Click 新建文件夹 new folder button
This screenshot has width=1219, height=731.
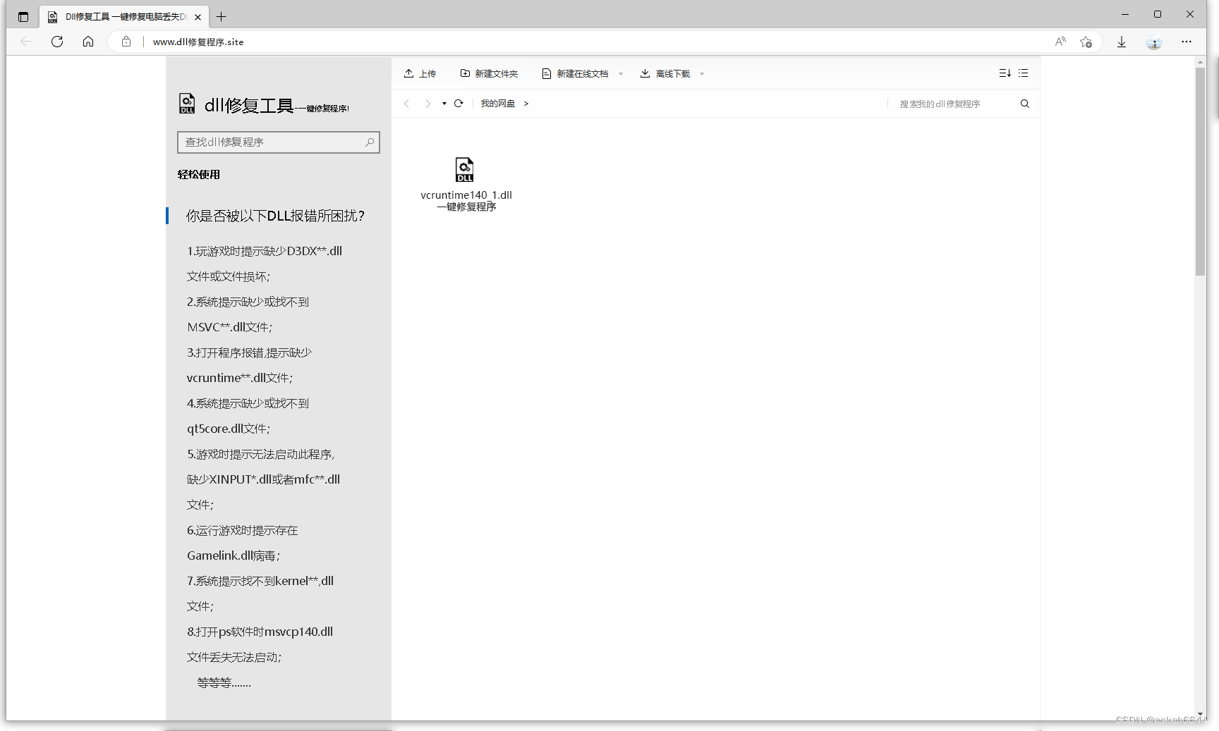489,73
